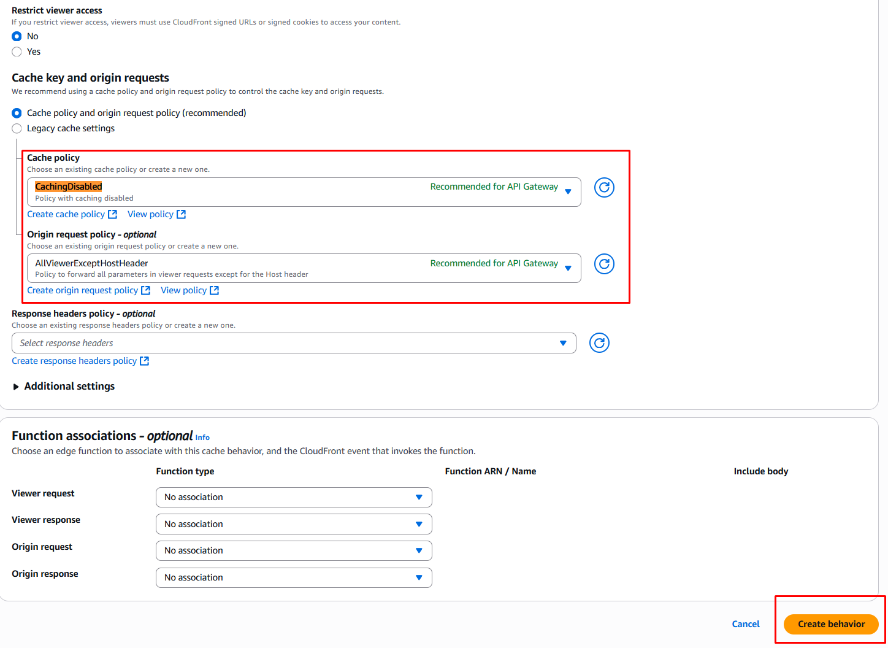The image size is (888, 648).
Task: Click the Cancel link
Action: [x=746, y=624]
